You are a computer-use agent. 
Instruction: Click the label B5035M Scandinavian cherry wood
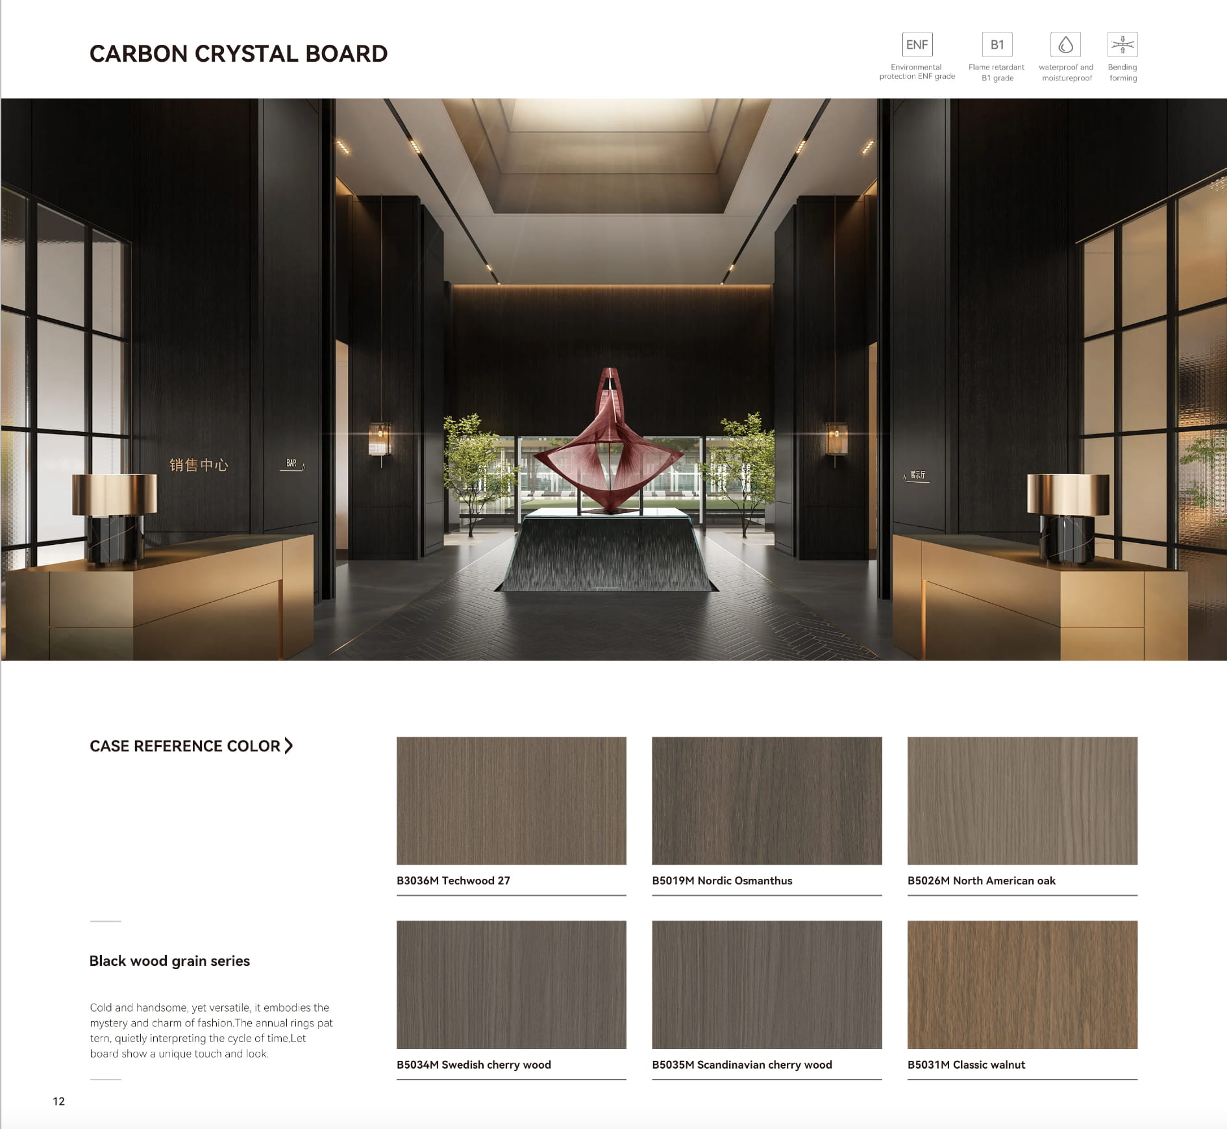coord(742,1065)
